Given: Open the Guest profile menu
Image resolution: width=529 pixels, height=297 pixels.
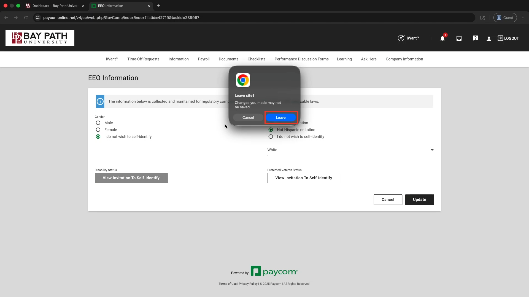Looking at the screenshot, I should point(505,18).
